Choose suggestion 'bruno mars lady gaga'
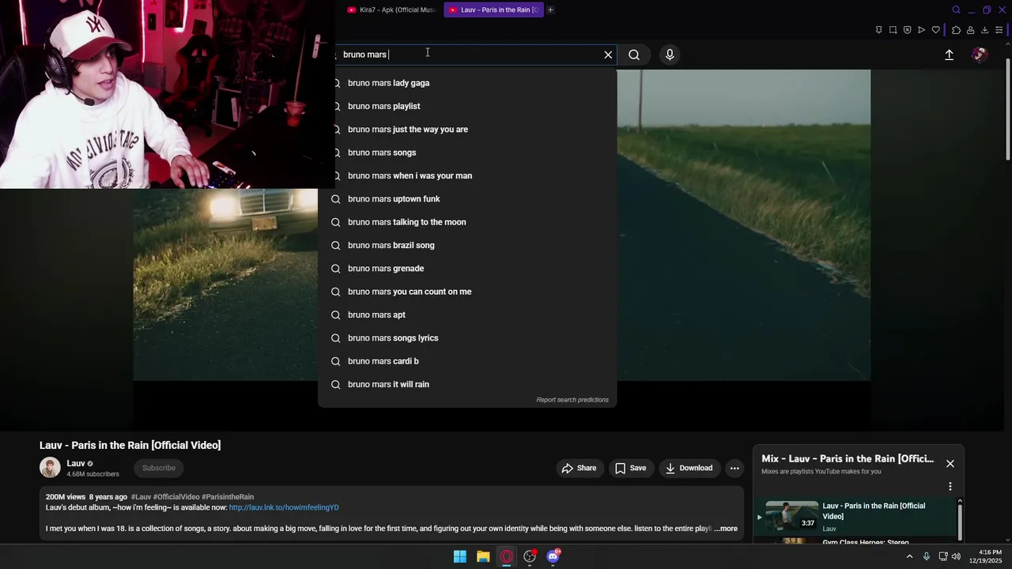Viewport: 1012px width, 569px height. [467, 83]
